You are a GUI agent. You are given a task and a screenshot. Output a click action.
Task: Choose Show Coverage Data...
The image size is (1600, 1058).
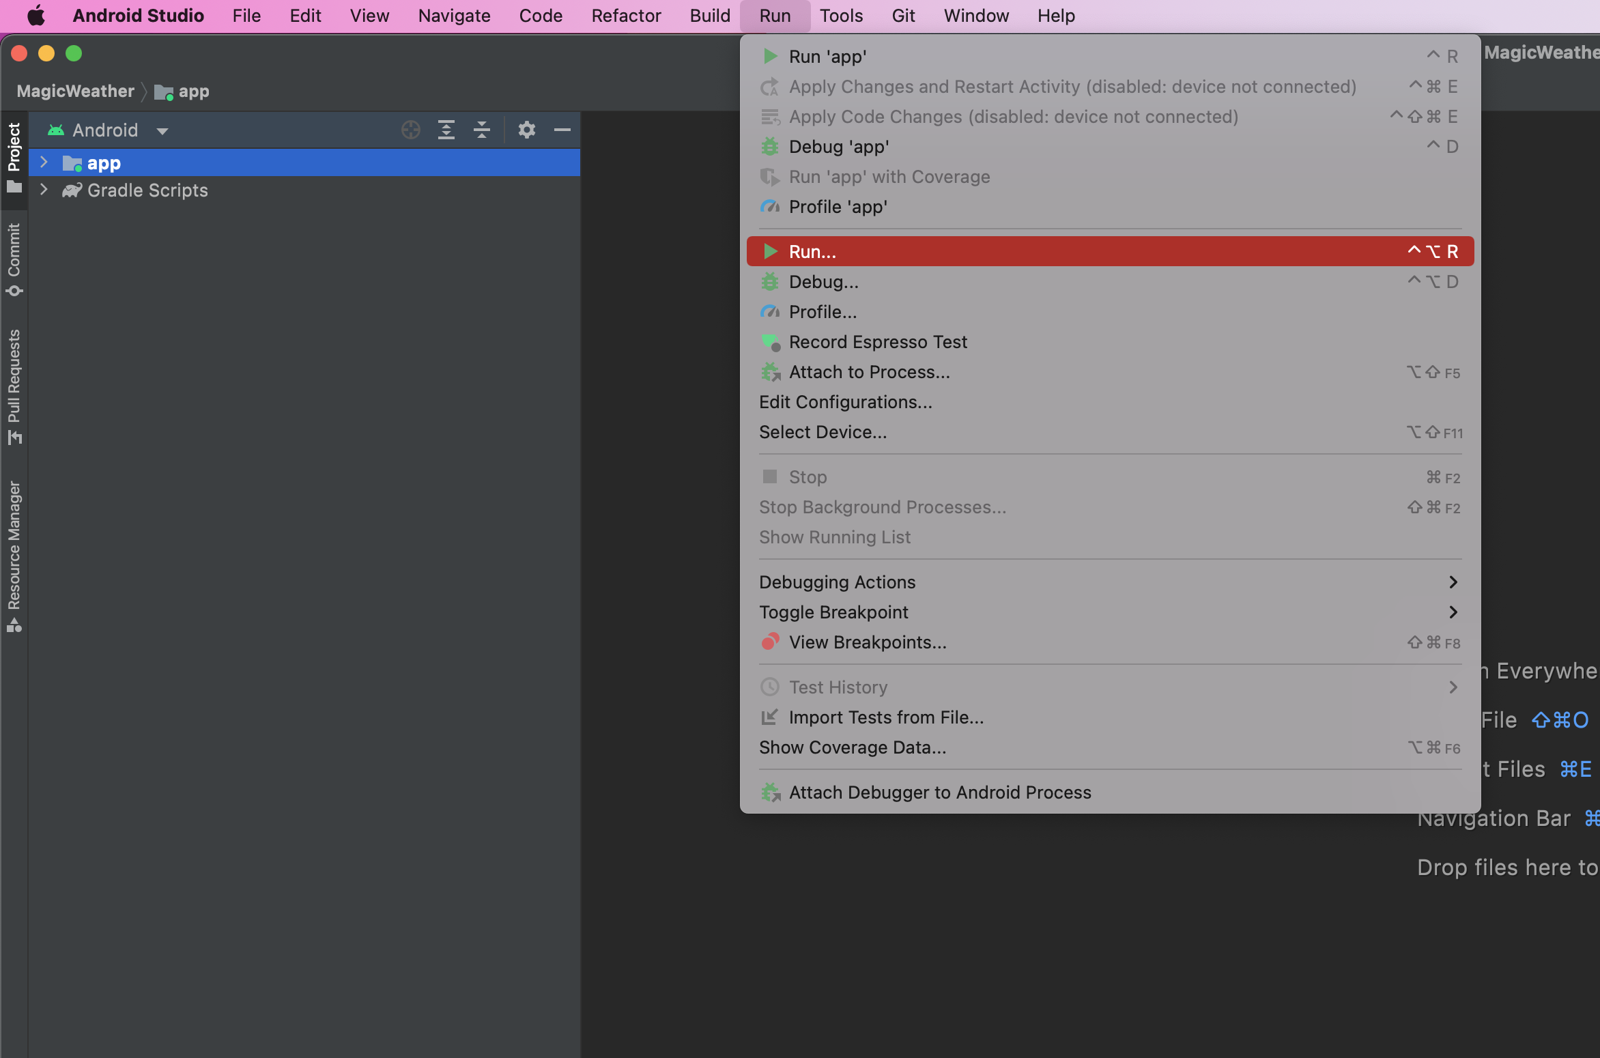coord(1110,747)
